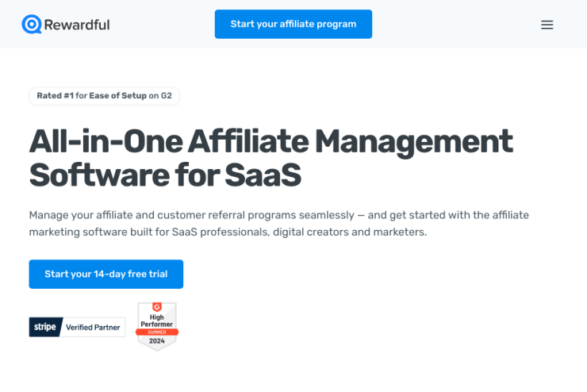Open the G2 High Performer 2024 badge
This screenshot has width=587, height=392.
[157, 326]
